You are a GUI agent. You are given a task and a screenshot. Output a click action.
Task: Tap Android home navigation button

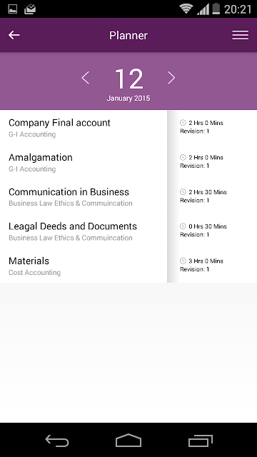pyautogui.click(x=128, y=441)
